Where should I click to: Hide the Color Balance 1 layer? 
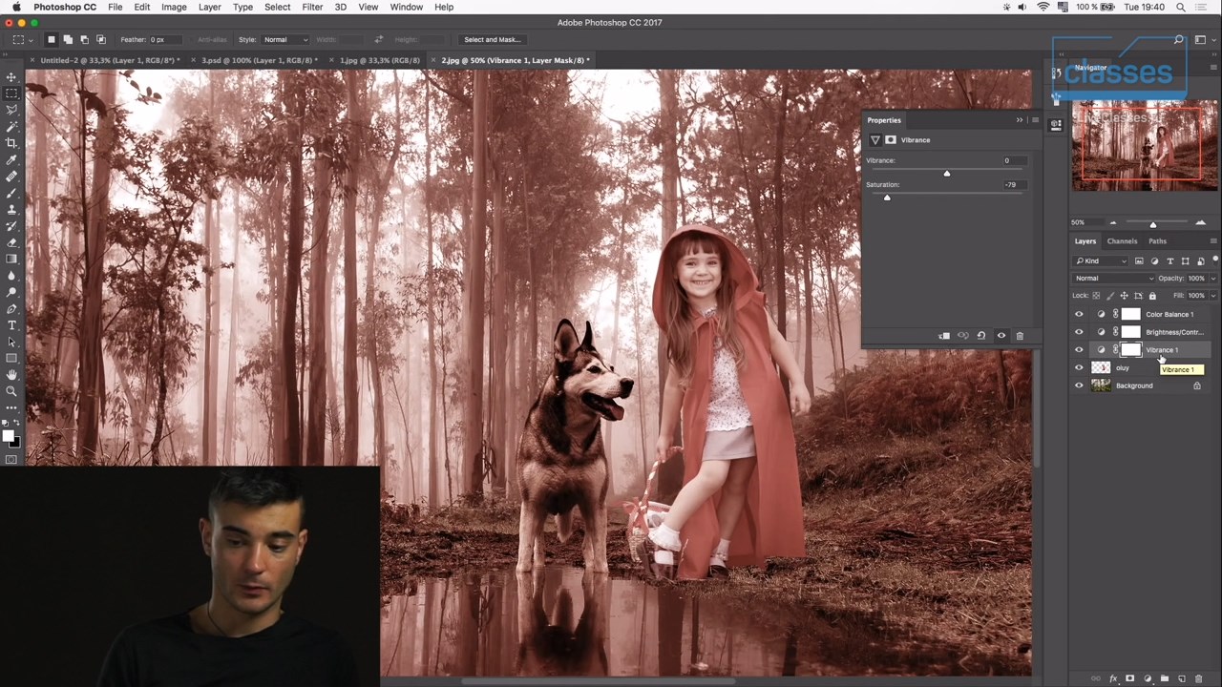(1079, 314)
